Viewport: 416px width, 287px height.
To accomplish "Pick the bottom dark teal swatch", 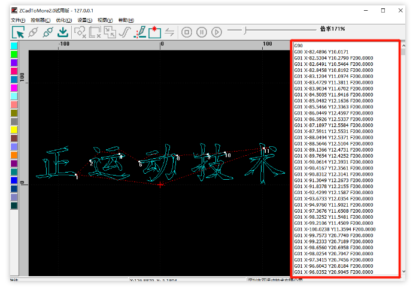I will click(x=14, y=206).
